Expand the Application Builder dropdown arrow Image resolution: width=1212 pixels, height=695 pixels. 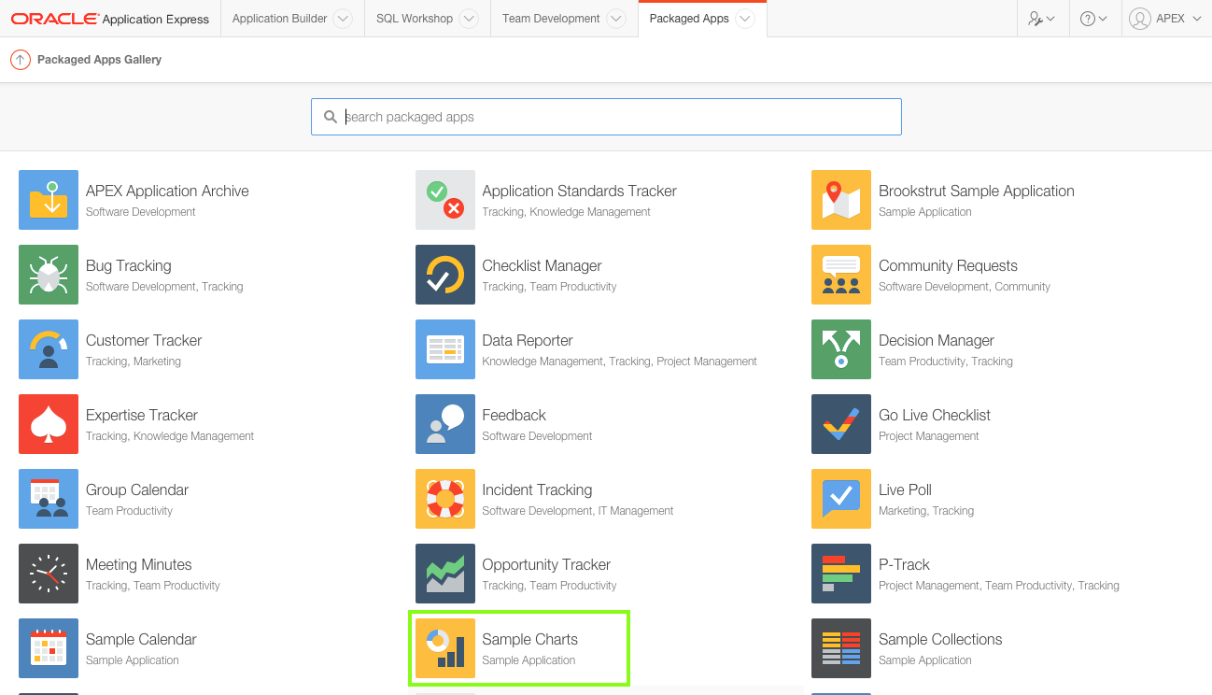(x=343, y=19)
